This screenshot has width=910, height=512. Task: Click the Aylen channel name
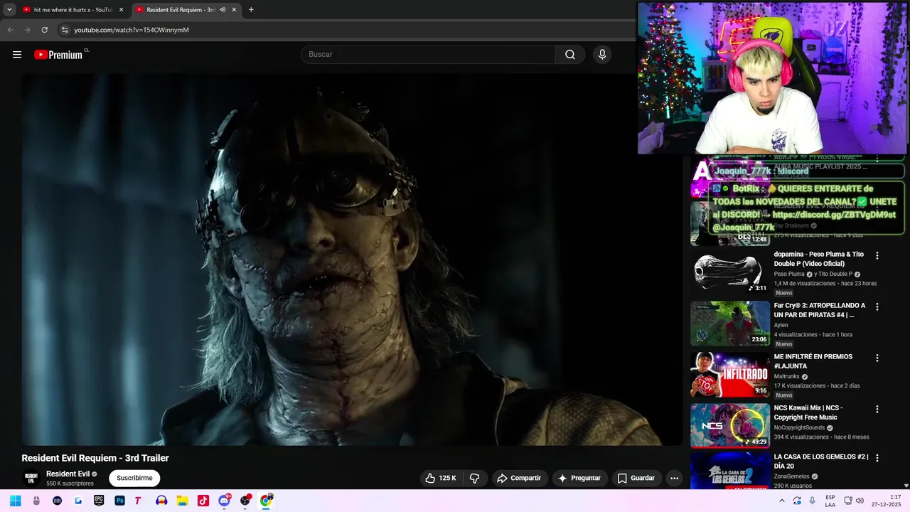(x=781, y=325)
